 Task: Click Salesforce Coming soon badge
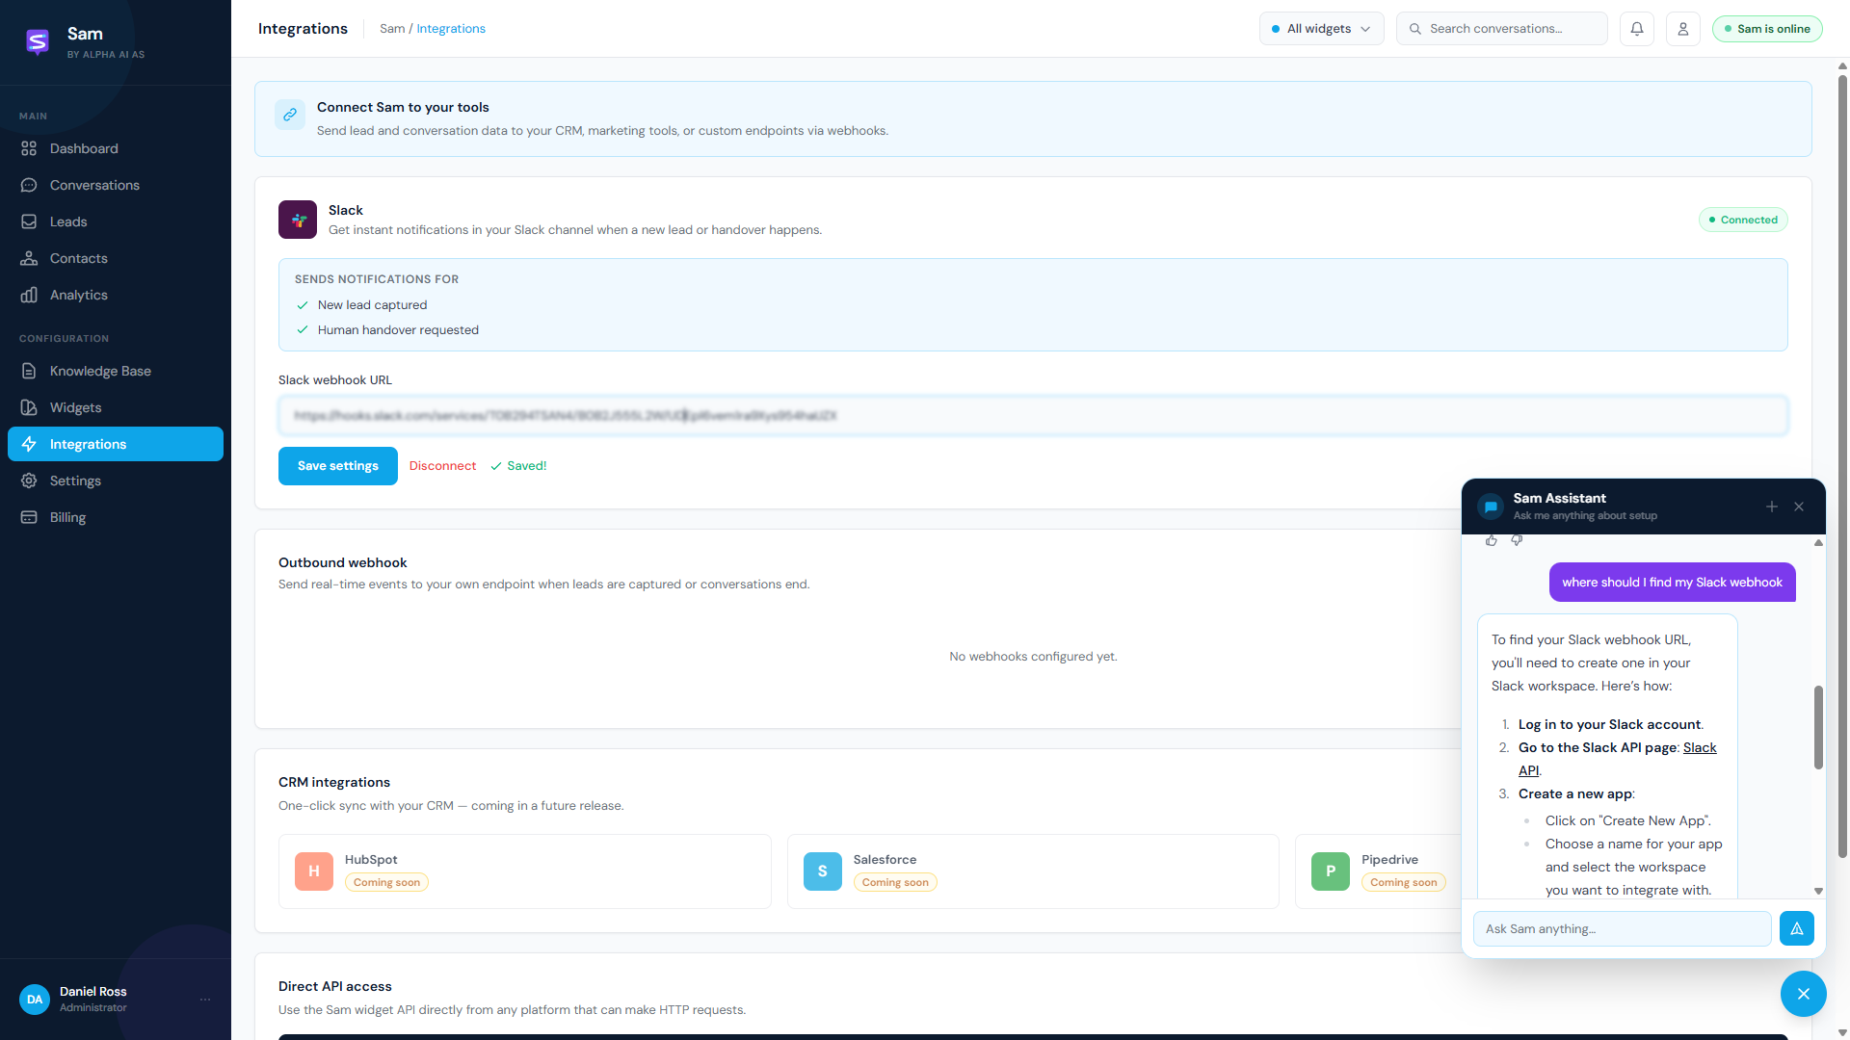895,882
